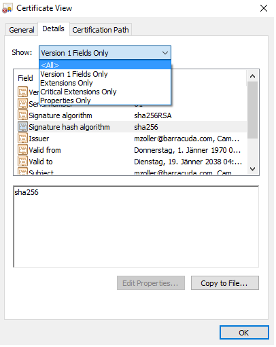Click the Serial number field icon
Image resolution: width=276 pixels, height=347 pixels.
(22, 103)
